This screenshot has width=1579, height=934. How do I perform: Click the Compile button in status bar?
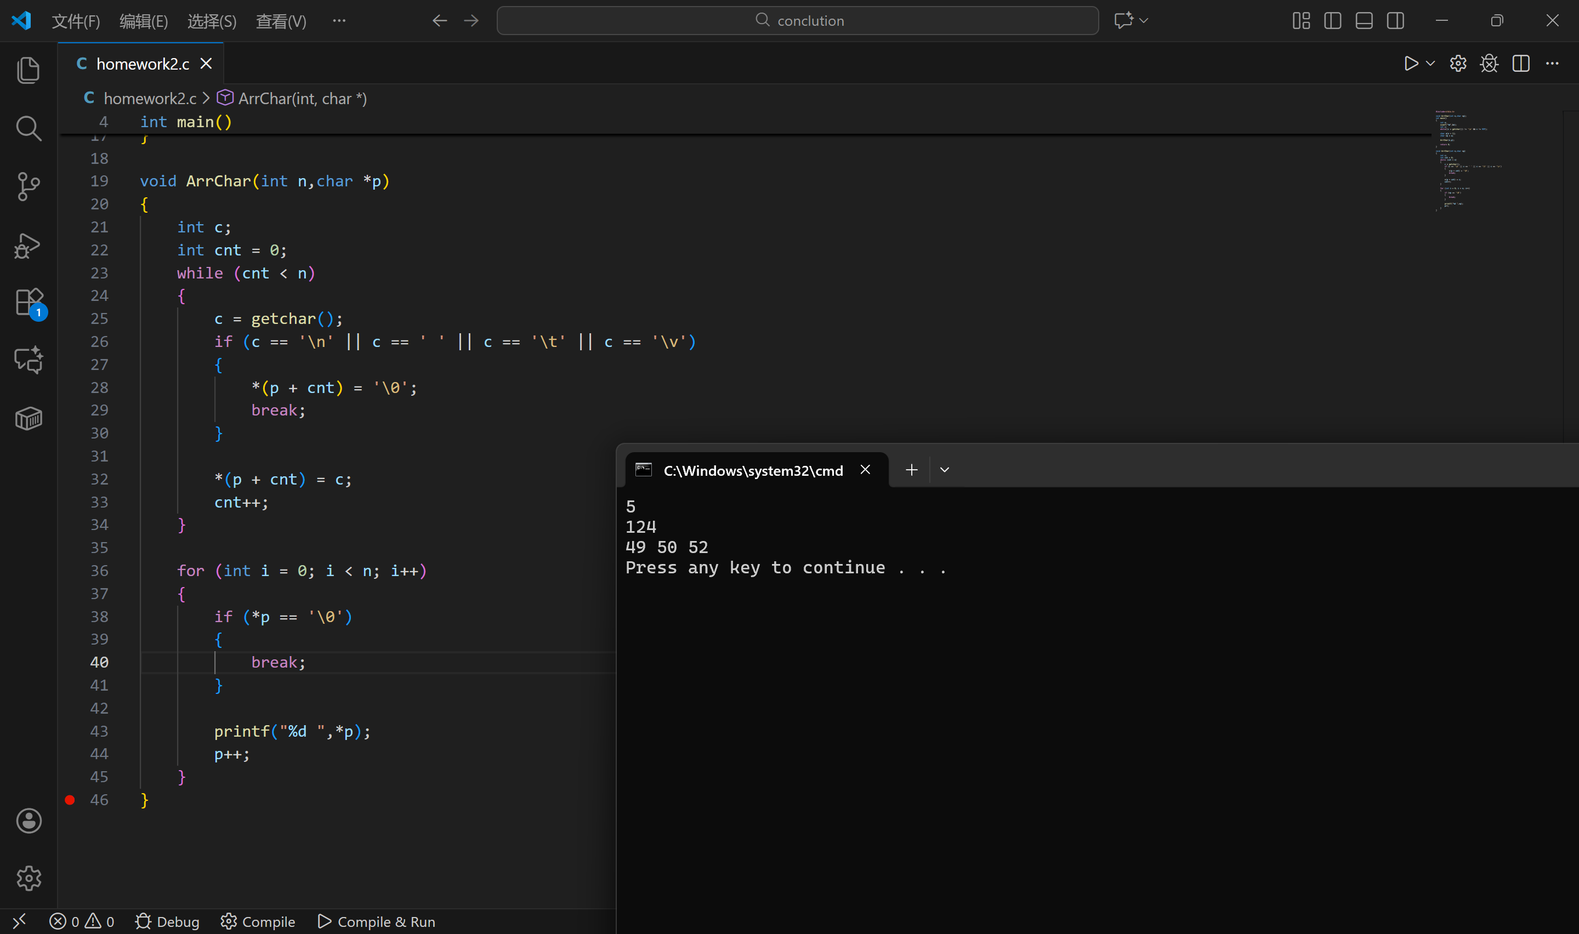click(x=258, y=921)
